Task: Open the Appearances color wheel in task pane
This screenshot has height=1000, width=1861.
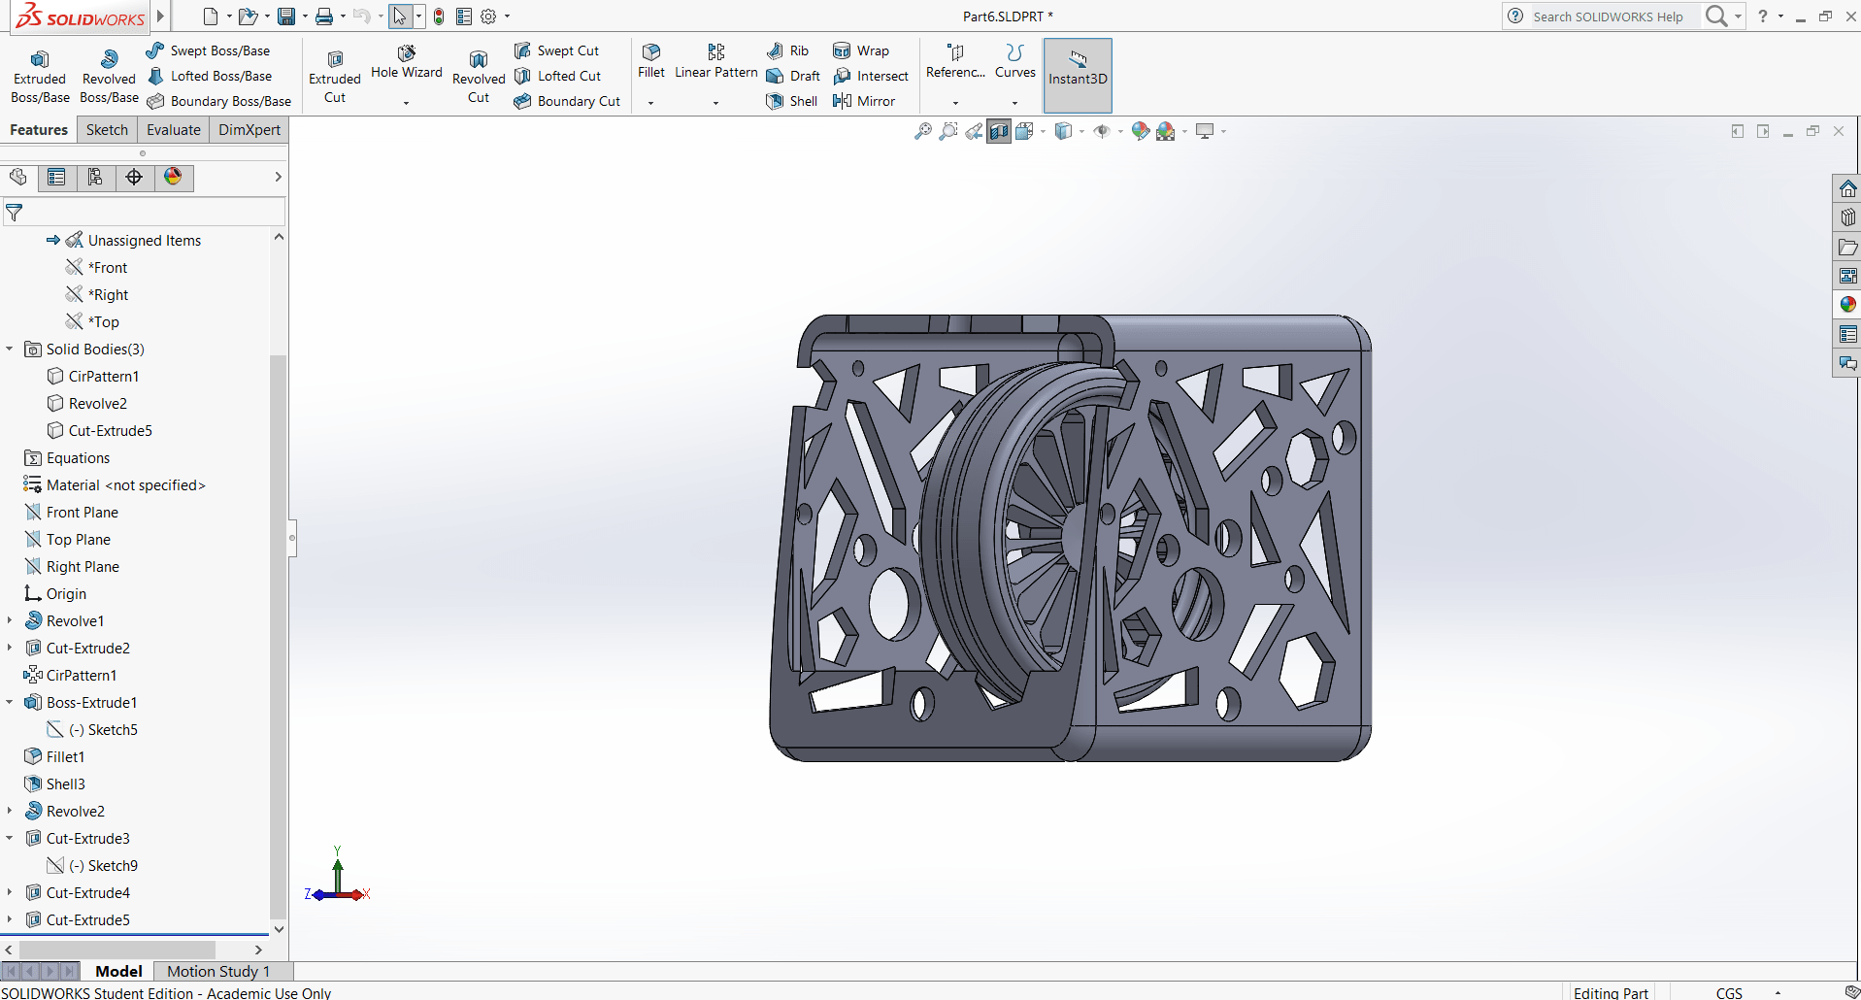Action: click(x=1847, y=305)
